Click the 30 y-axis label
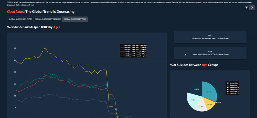Viewport: 257px width, 118px height. 15,48
